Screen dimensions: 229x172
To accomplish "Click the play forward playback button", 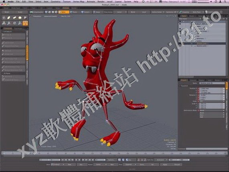I will click(x=79, y=160).
